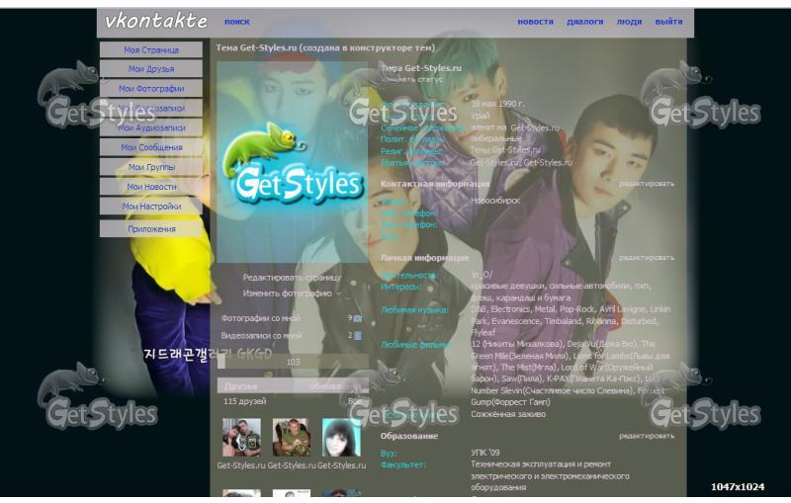Screen dimensions: 791x503
Task: Click Факультет label
Action: [403, 464]
